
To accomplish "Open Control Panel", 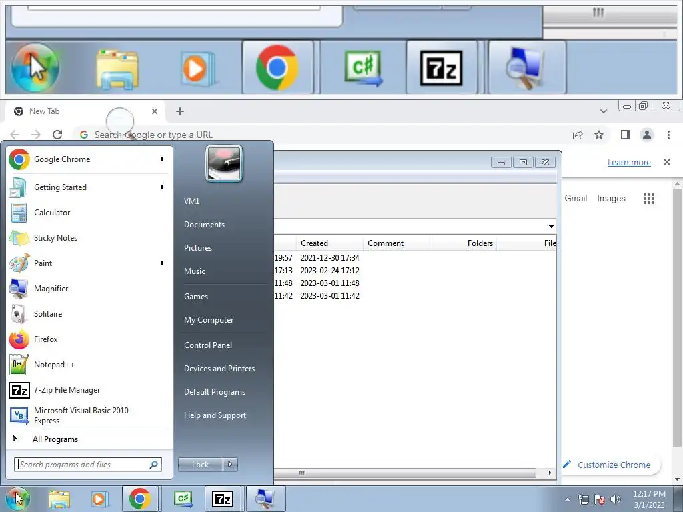I will click(x=208, y=345).
